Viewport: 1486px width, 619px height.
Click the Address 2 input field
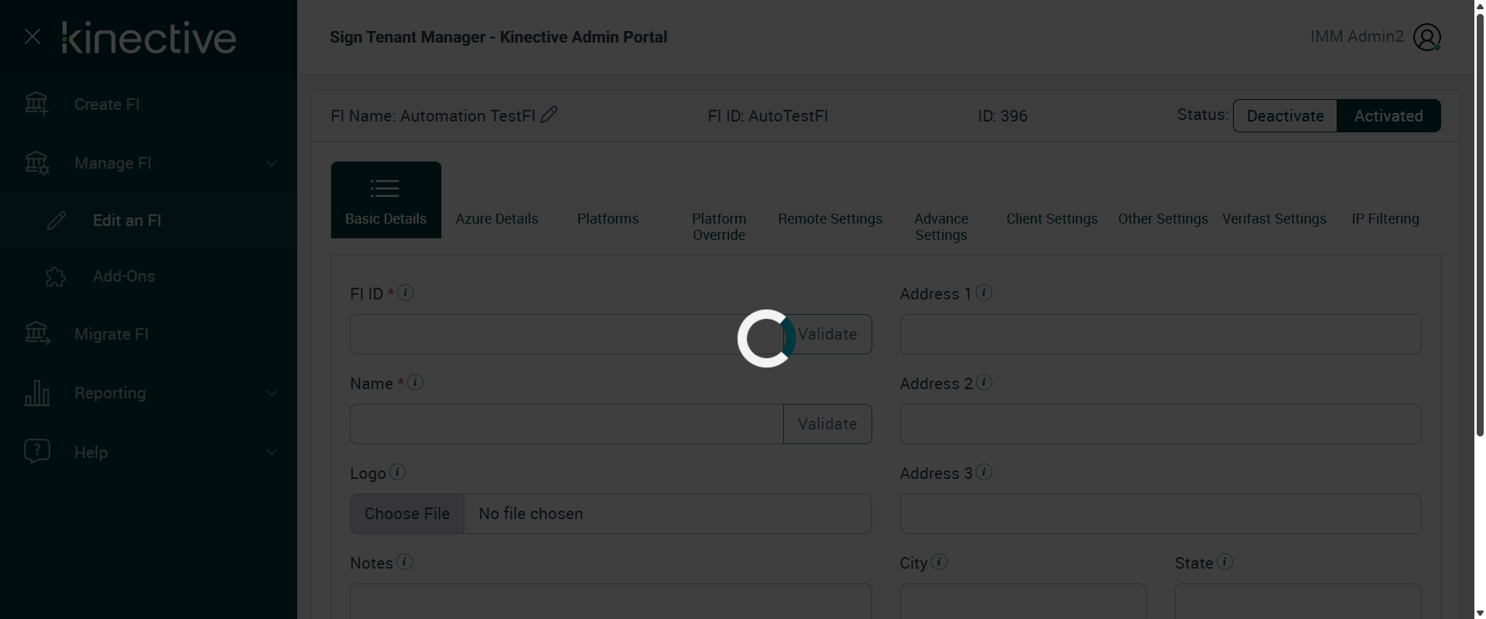click(1160, 424)
